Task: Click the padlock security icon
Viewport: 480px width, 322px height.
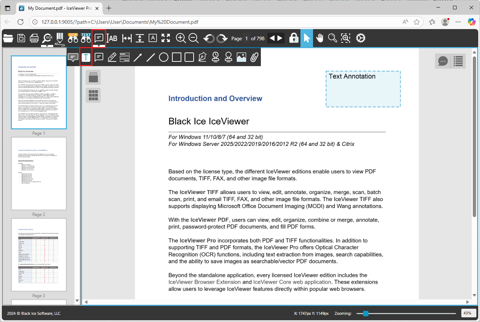Action: coord(294,38)
